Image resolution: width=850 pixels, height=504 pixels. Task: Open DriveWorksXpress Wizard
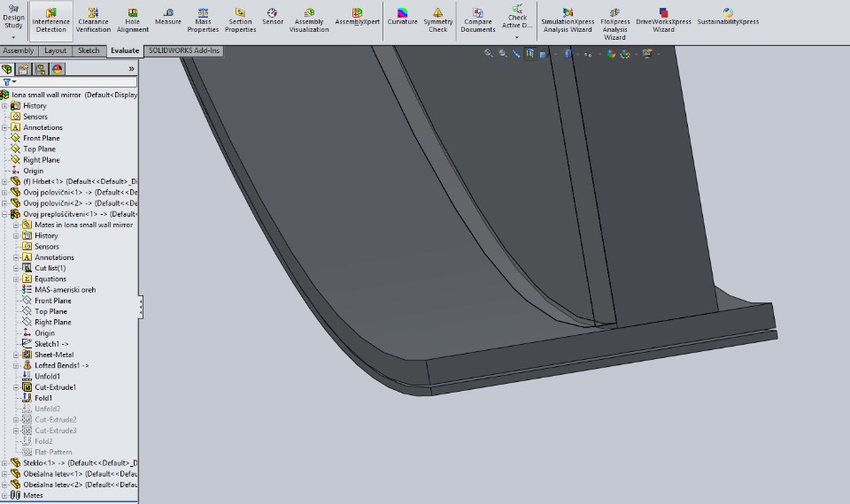coord(663,20)
